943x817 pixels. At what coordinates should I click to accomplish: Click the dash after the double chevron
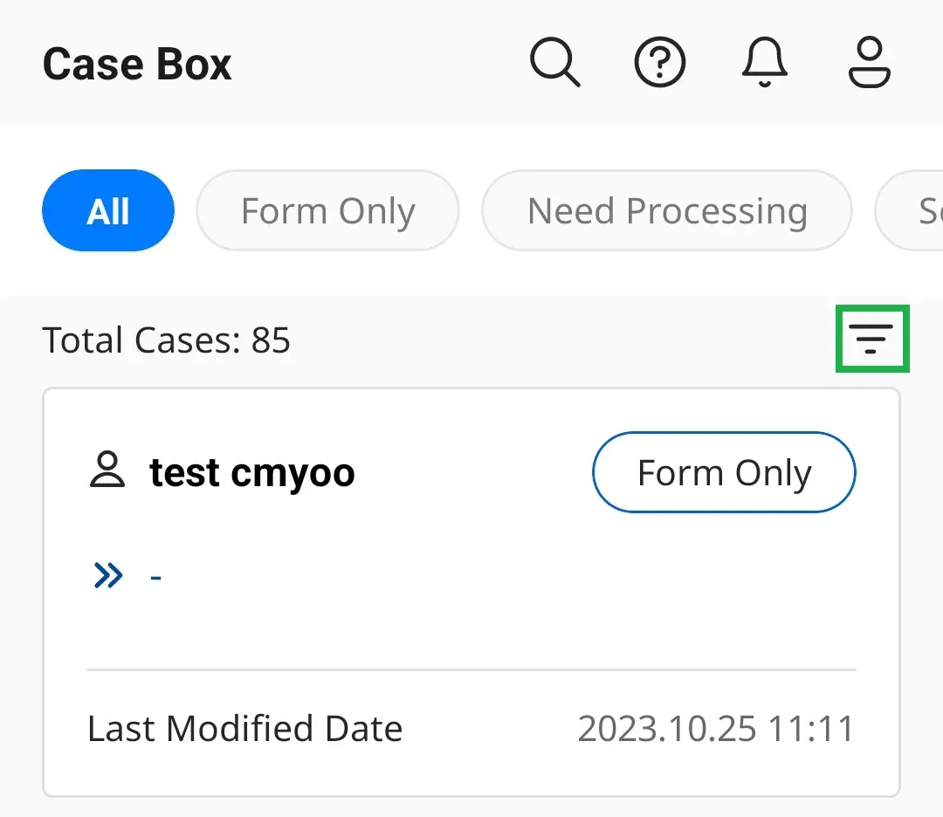155,578
